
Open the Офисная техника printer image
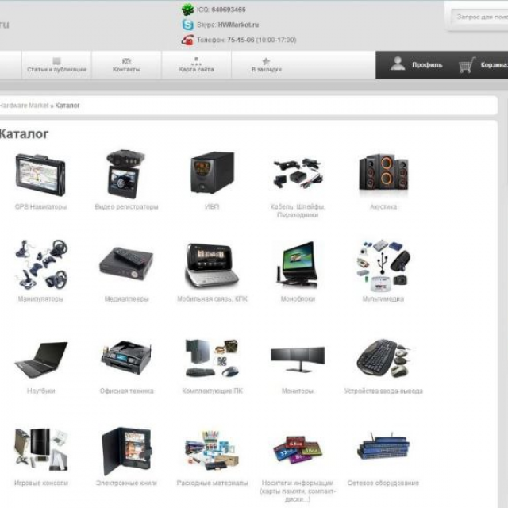[126, 358]
